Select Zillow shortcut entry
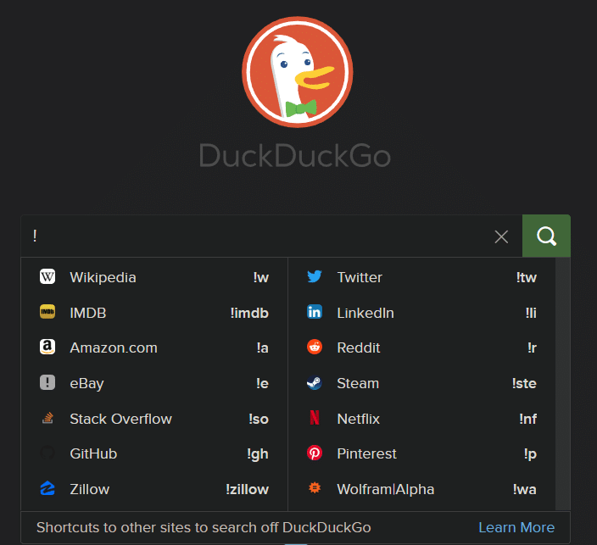The height and width of the screenshot is (545, 597). [154, 489]
